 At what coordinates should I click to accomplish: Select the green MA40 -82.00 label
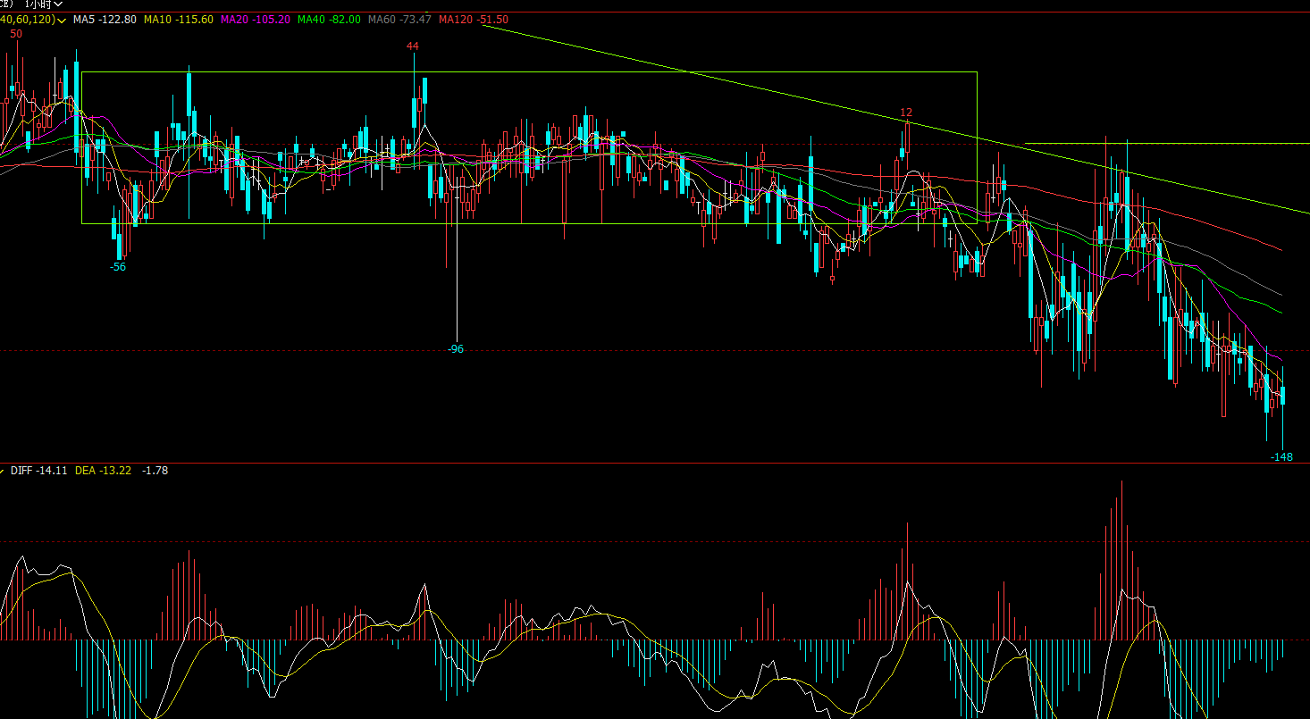[328, 20]
